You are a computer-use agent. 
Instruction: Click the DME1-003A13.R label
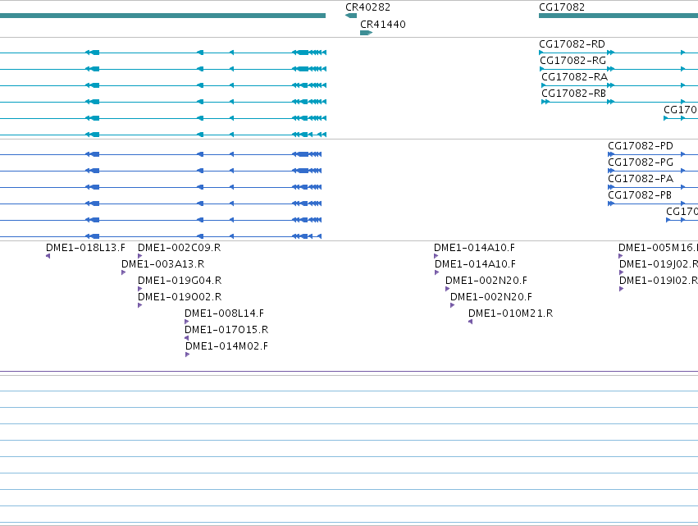[x=163, y=264]
